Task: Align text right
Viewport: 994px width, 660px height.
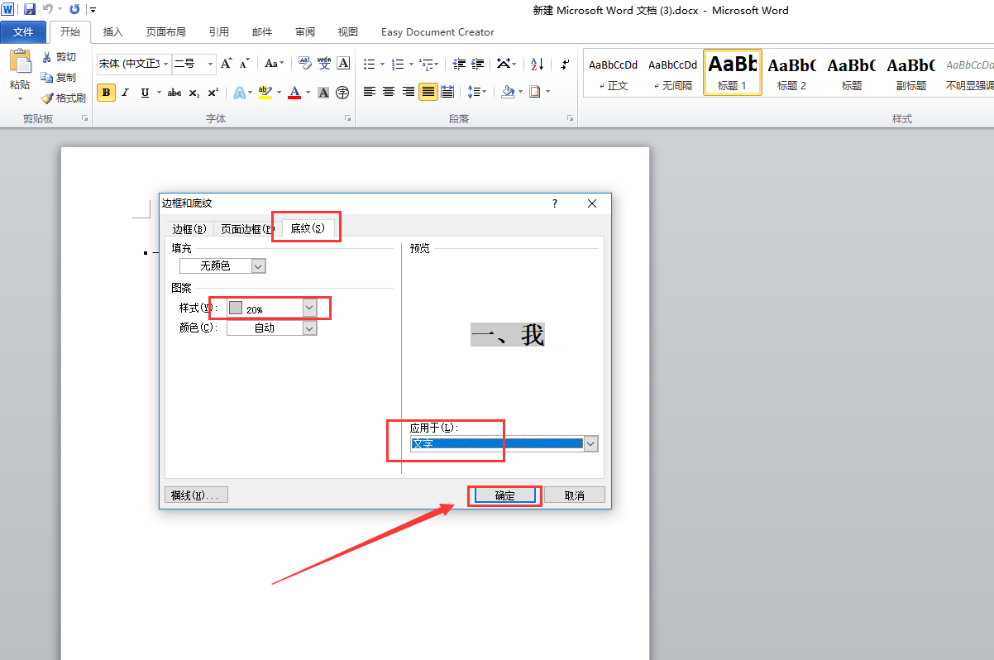Action: click(409, 92)
